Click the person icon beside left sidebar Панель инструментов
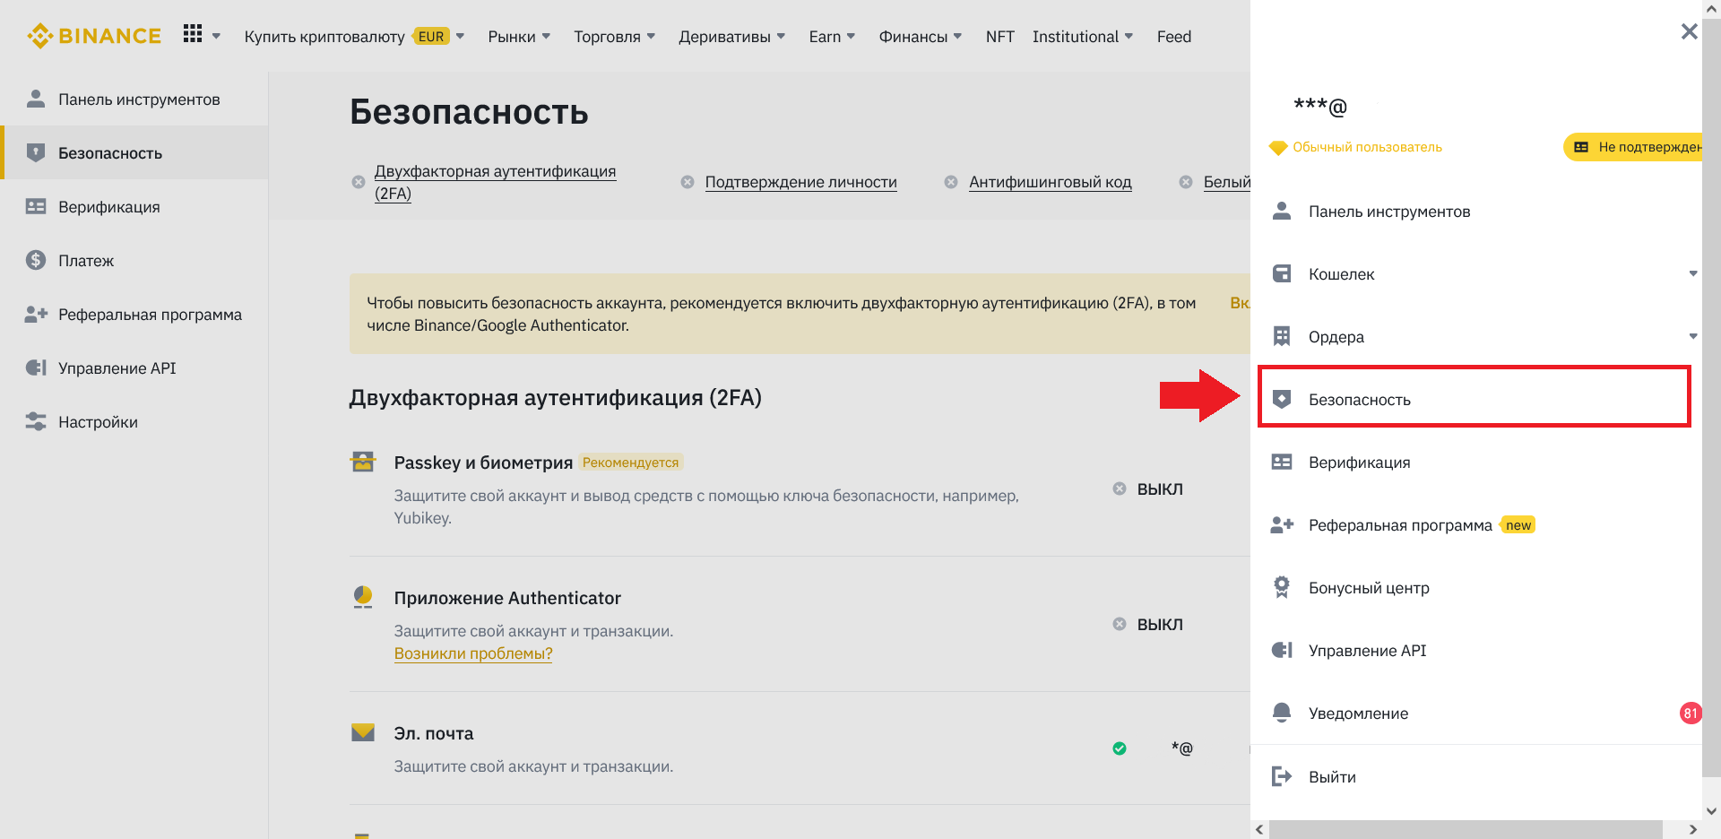Viewport: 1721px width, 839px height. (36, 99)
